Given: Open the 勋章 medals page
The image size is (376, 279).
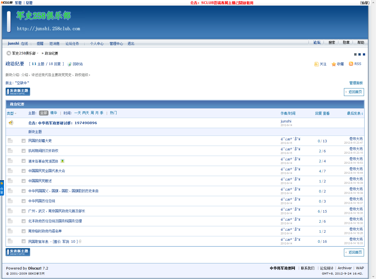Looking at the screenshot, I should [346, 42].
